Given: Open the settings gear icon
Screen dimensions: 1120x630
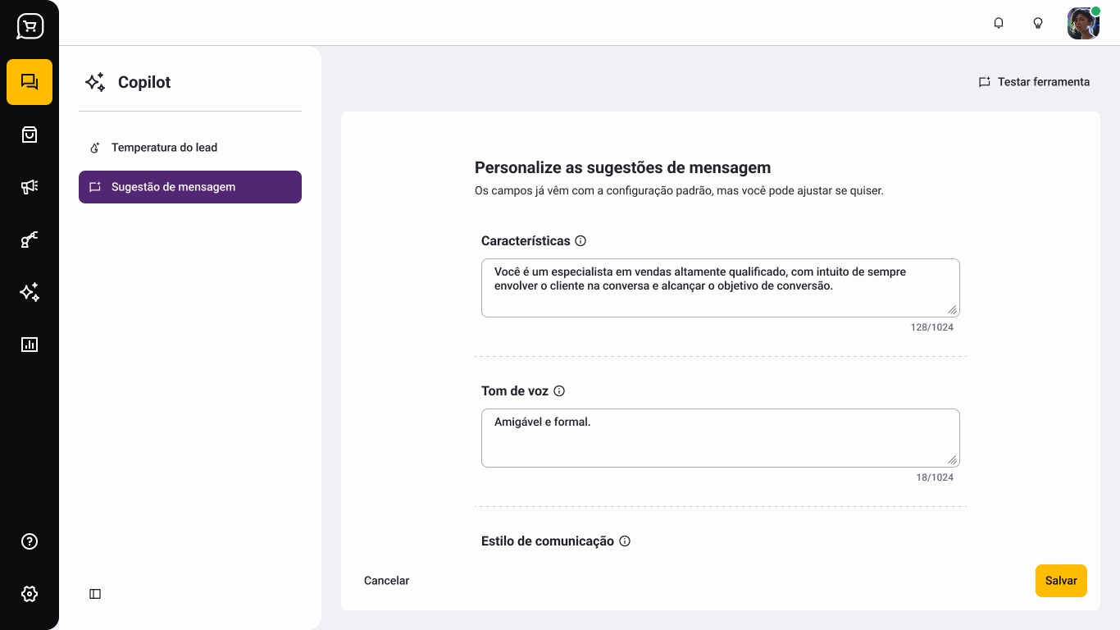Looking at the screenshot, I should (x=30, y=594).
